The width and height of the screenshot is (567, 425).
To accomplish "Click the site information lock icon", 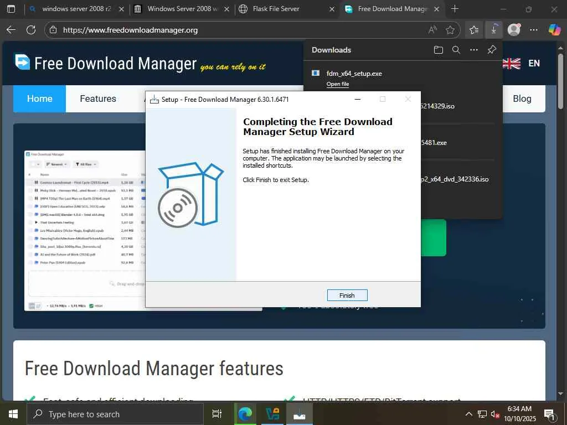I will [x=53, y=30].
